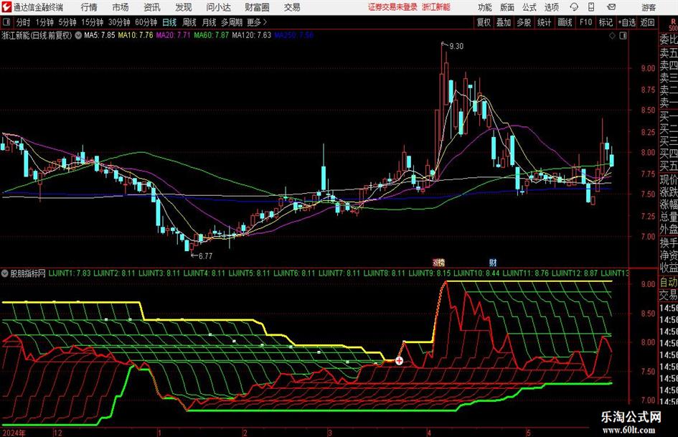The width and height of the screenshot is (678, 437).
Task: Click the 通达信 red logo icon
Action: 6,7
